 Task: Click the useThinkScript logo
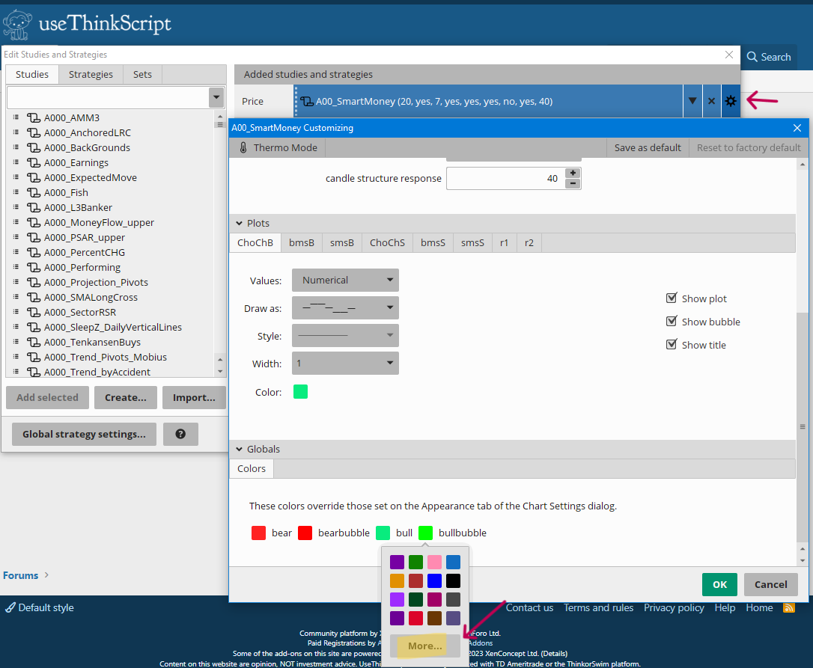(x=87, y=24)
